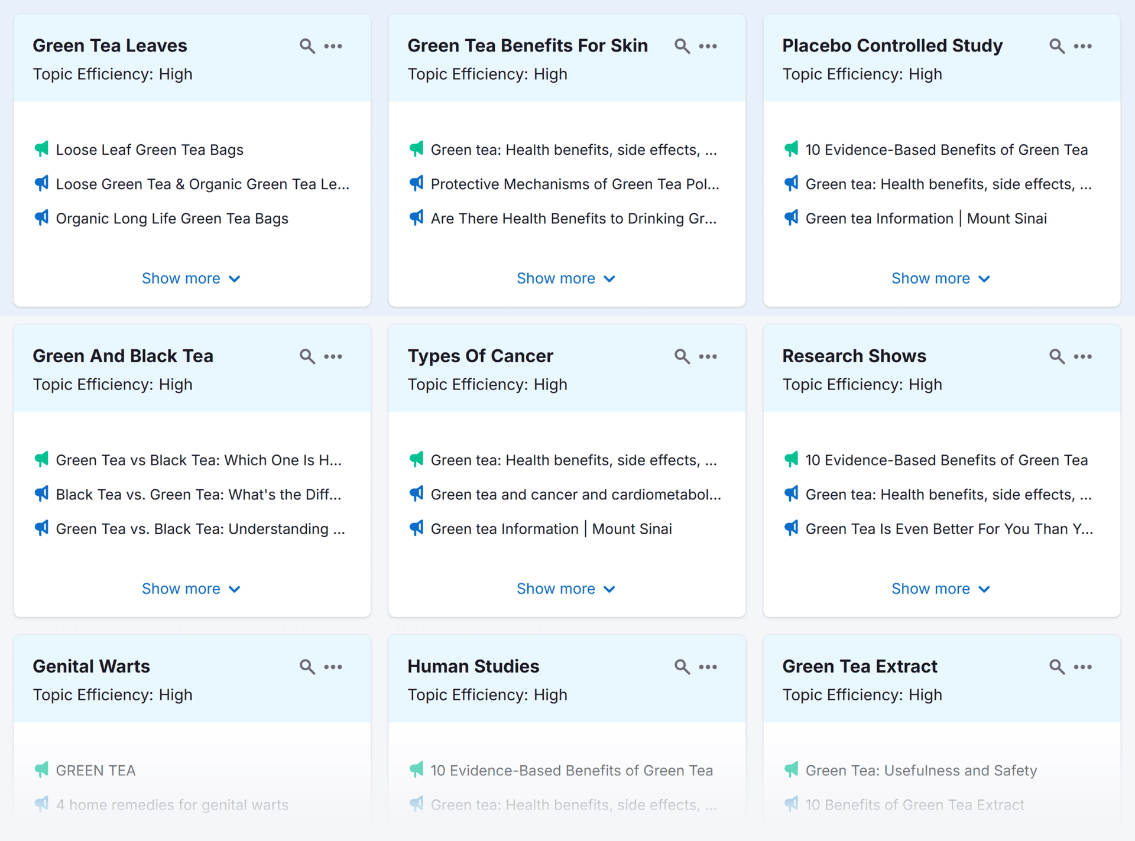Expand Show more under Green And Black Tea

tap(191, 588)
